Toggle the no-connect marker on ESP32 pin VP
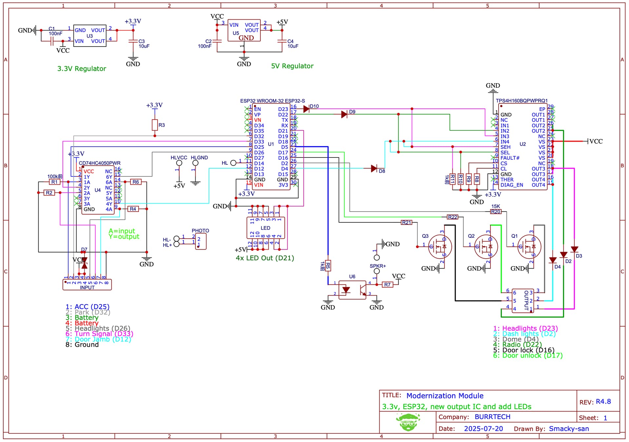 click(246, 115)
